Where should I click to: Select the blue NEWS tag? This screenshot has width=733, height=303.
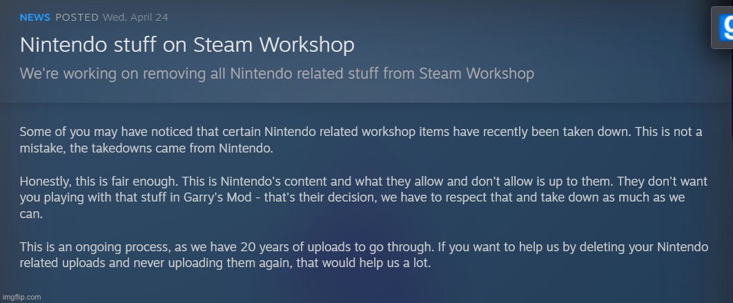coord(35,18)
